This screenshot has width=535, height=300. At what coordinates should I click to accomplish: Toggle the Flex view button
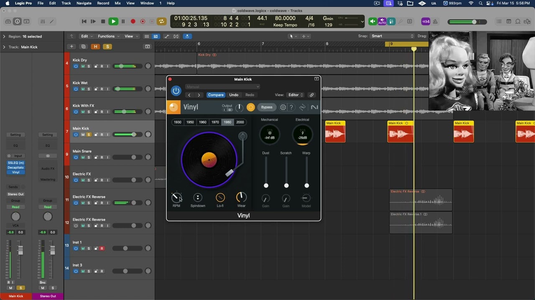pyautogui.click(x=176, y=36)
